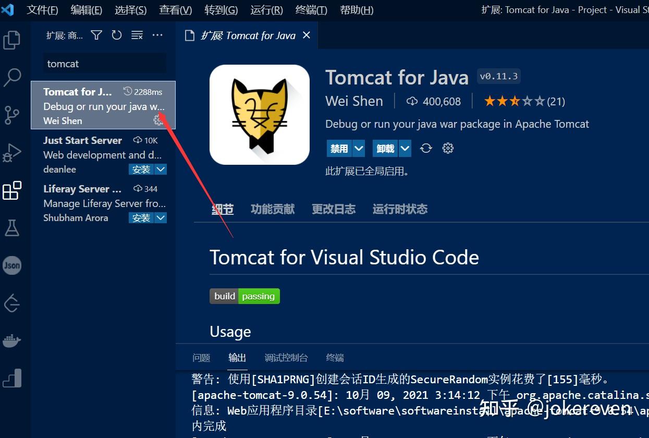Open the Testing flask icon in the activity bar
The height and width of the screenshot is (438, 649).
(x=11, y=228)
